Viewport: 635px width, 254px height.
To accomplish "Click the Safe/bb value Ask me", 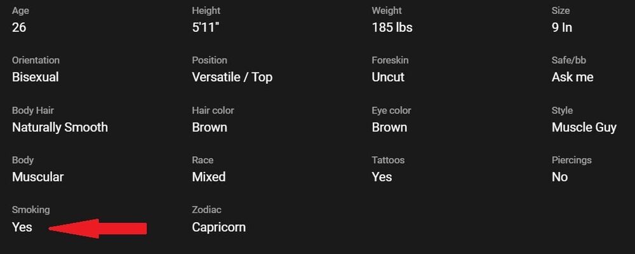I will click(x=572, y=77).
